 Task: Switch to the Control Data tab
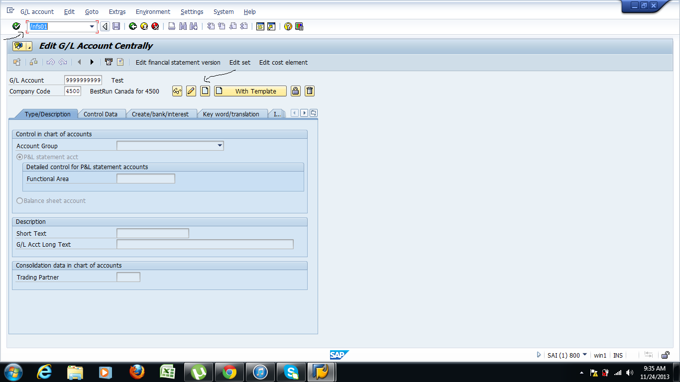102,114
